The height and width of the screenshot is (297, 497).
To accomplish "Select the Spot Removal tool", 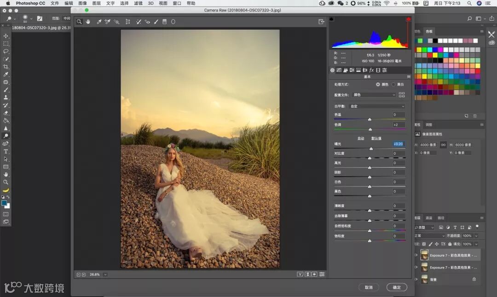I will click(x=139, y=22).
